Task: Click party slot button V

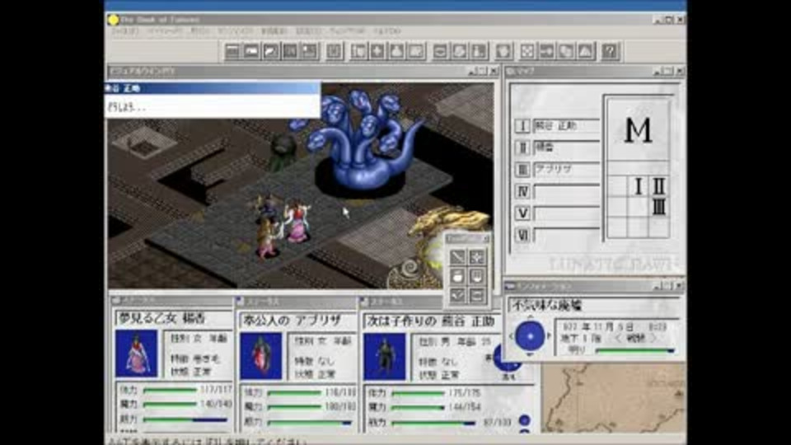Action: pos(522,213)
